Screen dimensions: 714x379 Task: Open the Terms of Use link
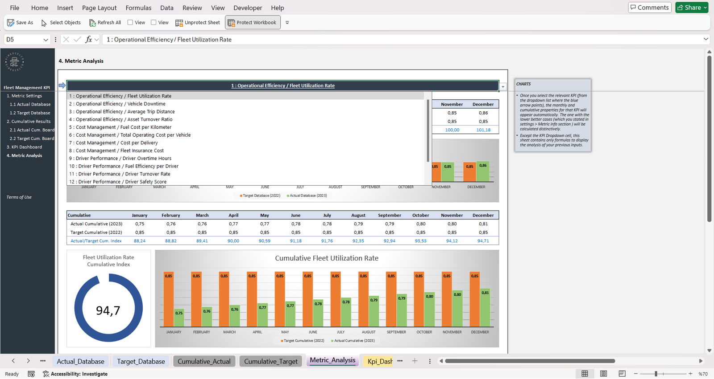click(19, 197)
